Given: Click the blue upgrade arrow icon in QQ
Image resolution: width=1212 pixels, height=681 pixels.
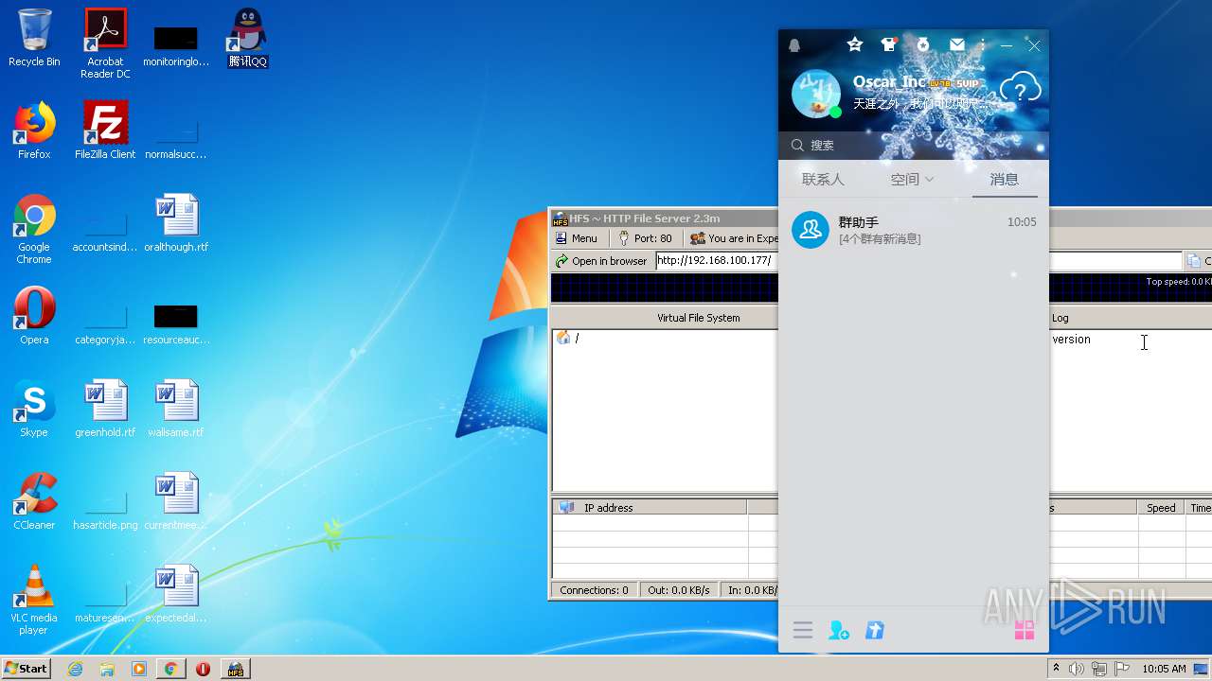Looking at the screenshot, I should 875,630.
